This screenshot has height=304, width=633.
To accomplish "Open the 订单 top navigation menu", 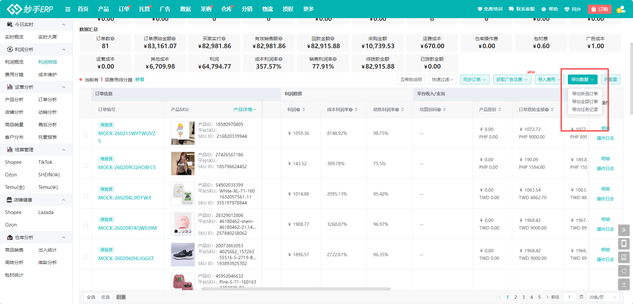I will tap(124, 9).
